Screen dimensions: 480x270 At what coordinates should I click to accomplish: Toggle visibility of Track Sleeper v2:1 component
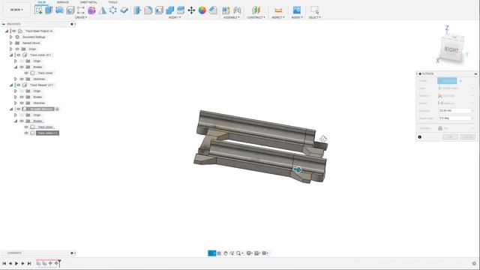[x=19, y=85]
